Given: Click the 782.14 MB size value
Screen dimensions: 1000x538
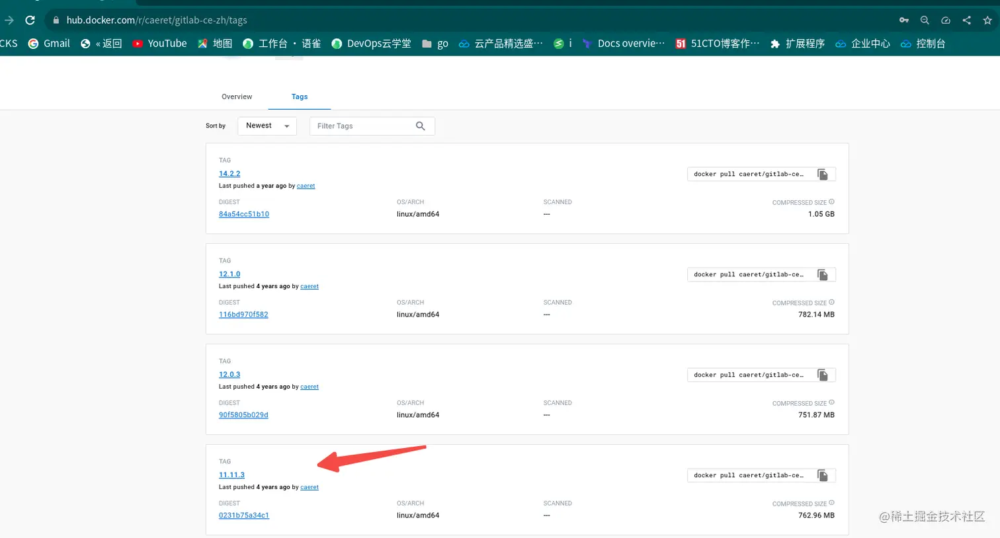Looking at the screenshot, I should click(816, 315).
